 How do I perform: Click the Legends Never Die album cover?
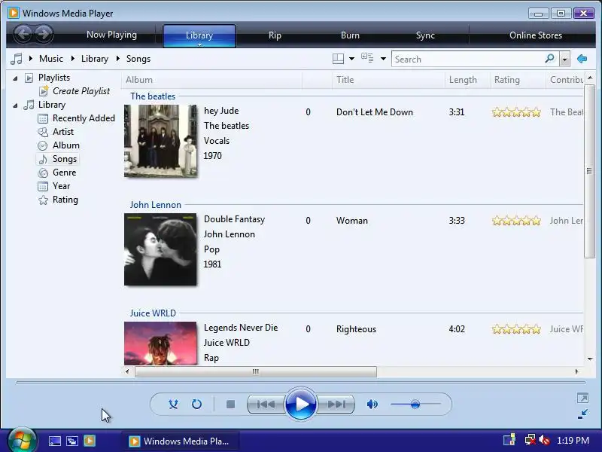[x=160, y=344]
